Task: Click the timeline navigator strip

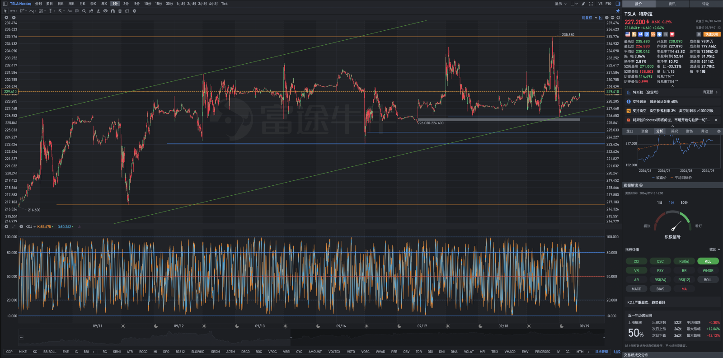Action: tap(311, 337)
